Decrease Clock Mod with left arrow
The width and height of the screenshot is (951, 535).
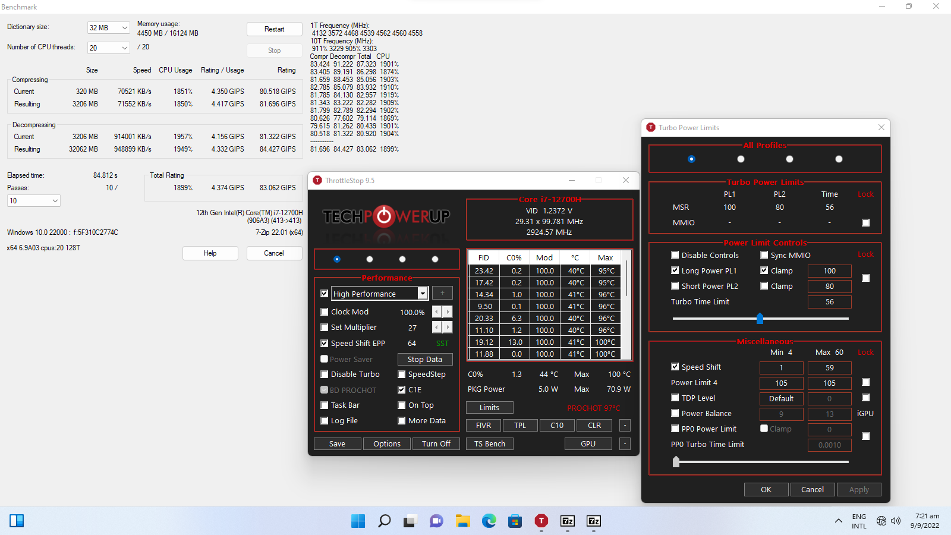(x=437, y=311)
